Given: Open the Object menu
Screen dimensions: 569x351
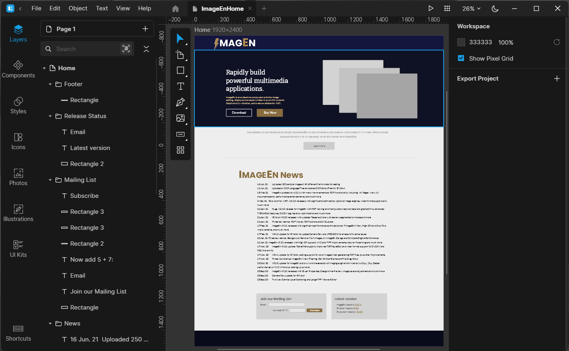Looking at the screenshot, I should pos(78,8).
